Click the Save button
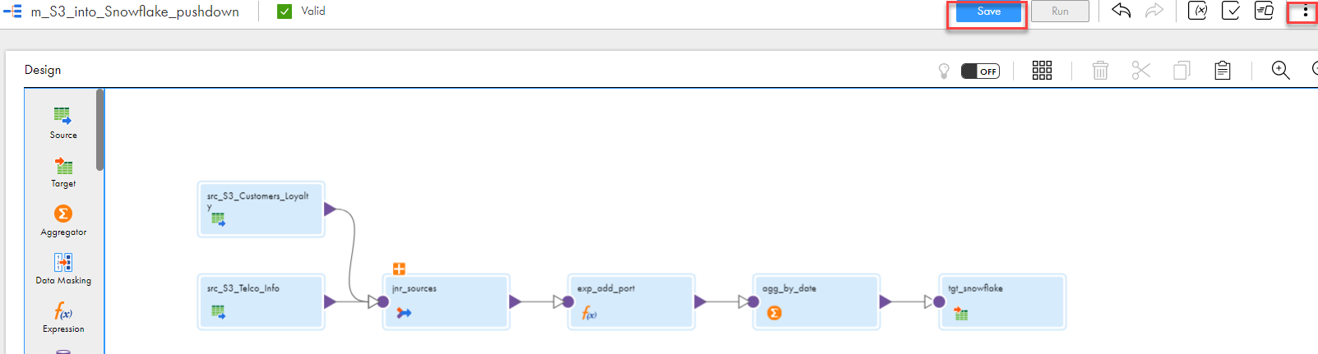 pos(987,11)
